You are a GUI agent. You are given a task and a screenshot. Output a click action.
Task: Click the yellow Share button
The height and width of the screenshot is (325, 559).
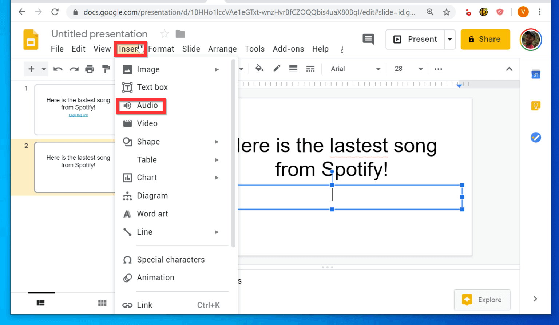point(485,39)
